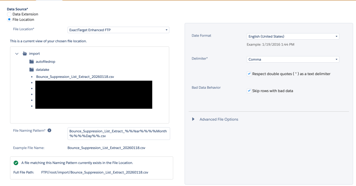Uncheck Skip rows with bad data
This screenshot has width=356, height=186.
tap(249, 91)
